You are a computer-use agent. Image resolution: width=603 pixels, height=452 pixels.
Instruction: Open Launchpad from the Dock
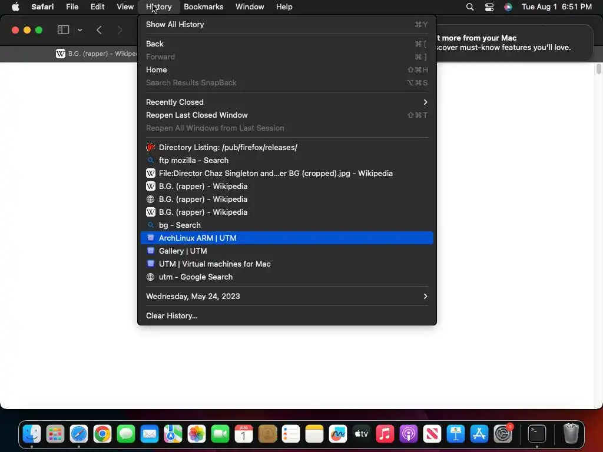55,434
